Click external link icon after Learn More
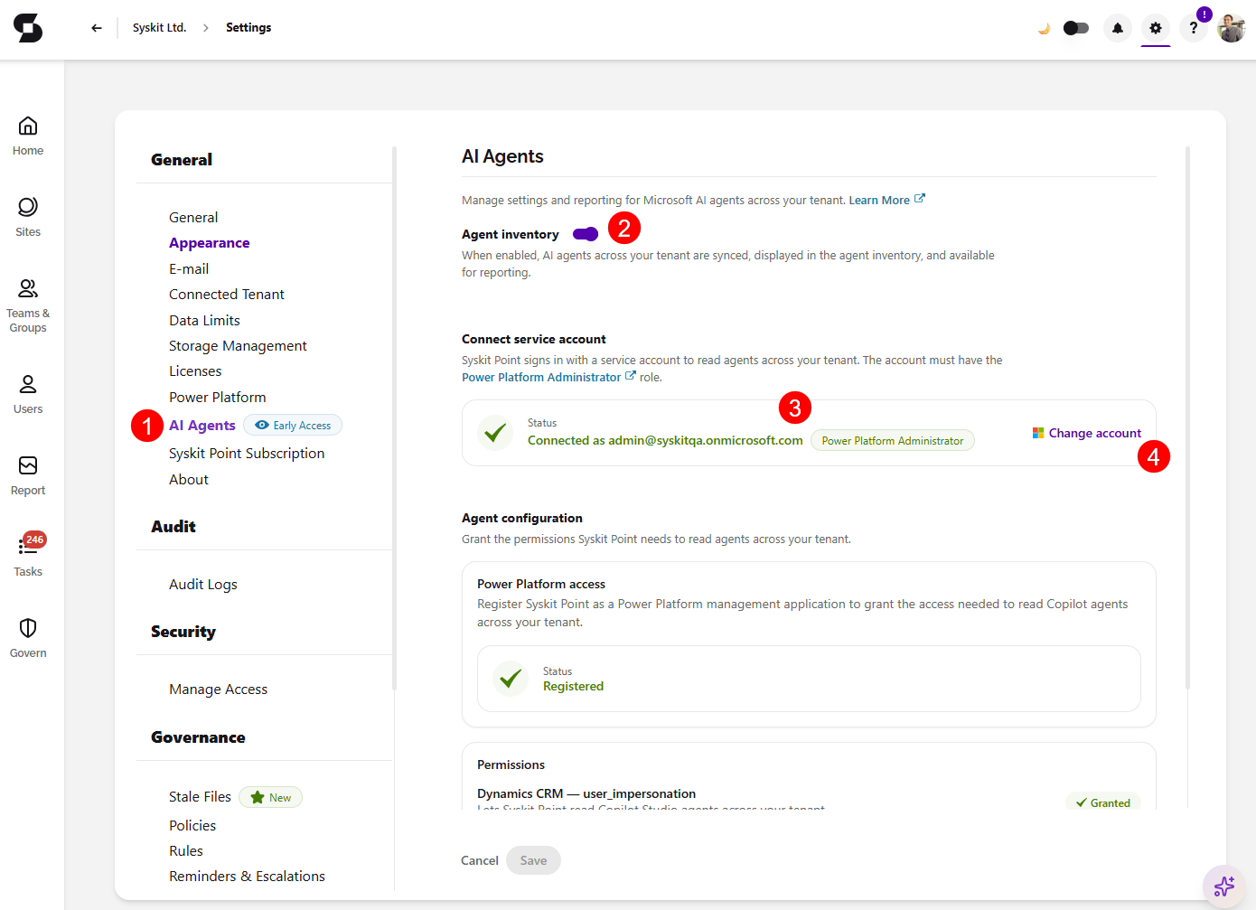 [920, 199]
